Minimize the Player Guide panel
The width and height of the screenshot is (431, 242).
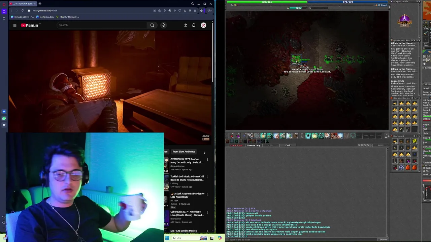(417, 1)
